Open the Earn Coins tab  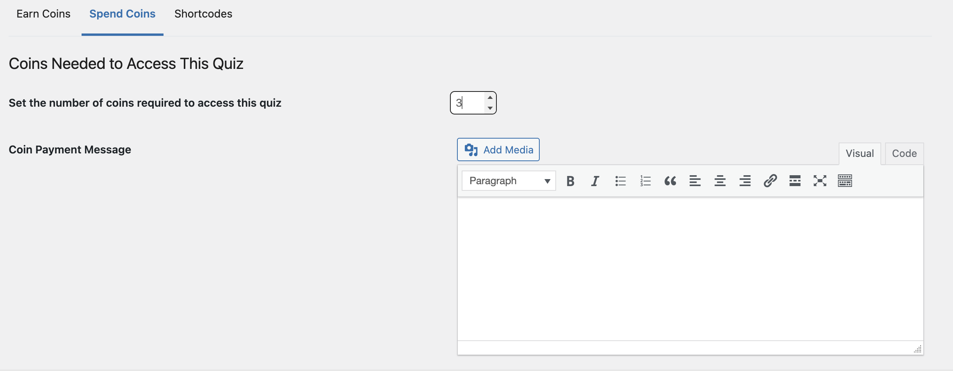tap(43, 14)
